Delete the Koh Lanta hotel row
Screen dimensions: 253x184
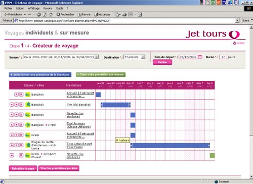tap(21, 145)
